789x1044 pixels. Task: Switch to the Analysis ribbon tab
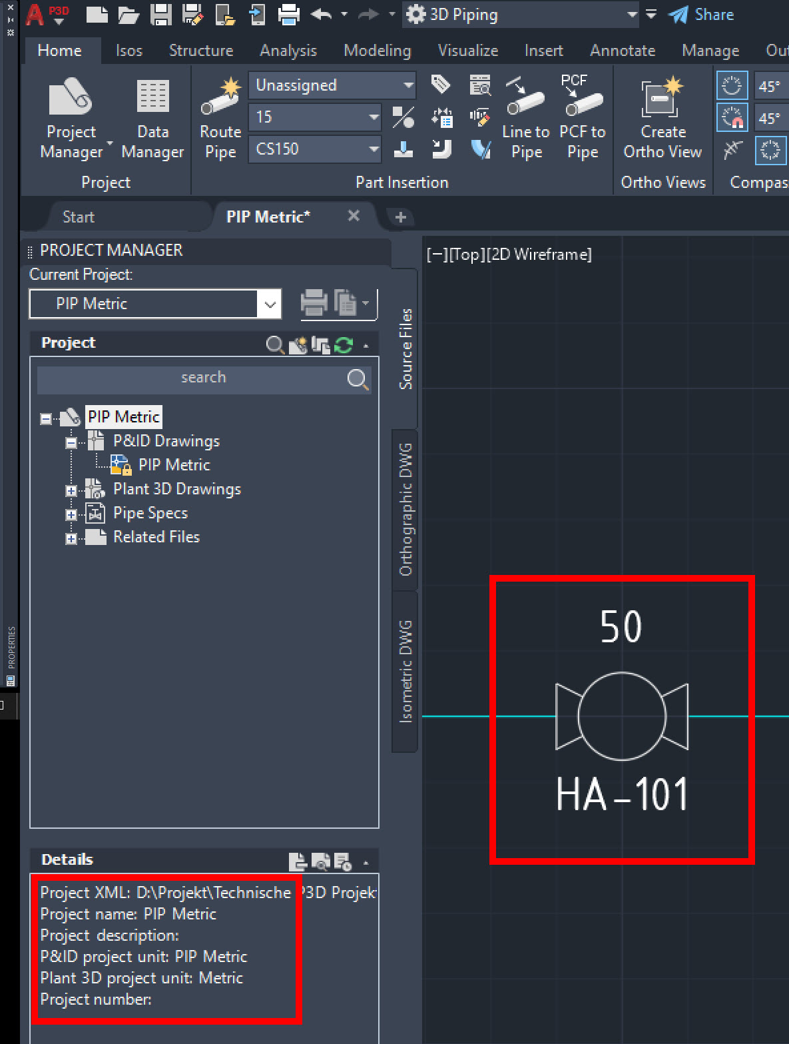click(288, 51)
